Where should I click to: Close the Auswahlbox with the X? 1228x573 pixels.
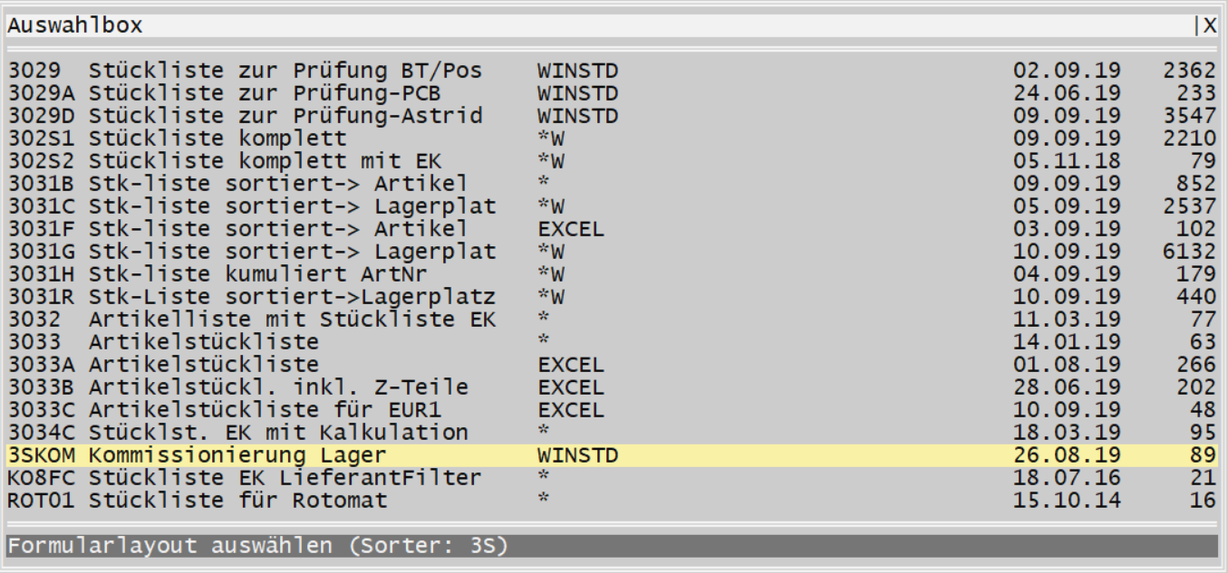coord(1210,26)
